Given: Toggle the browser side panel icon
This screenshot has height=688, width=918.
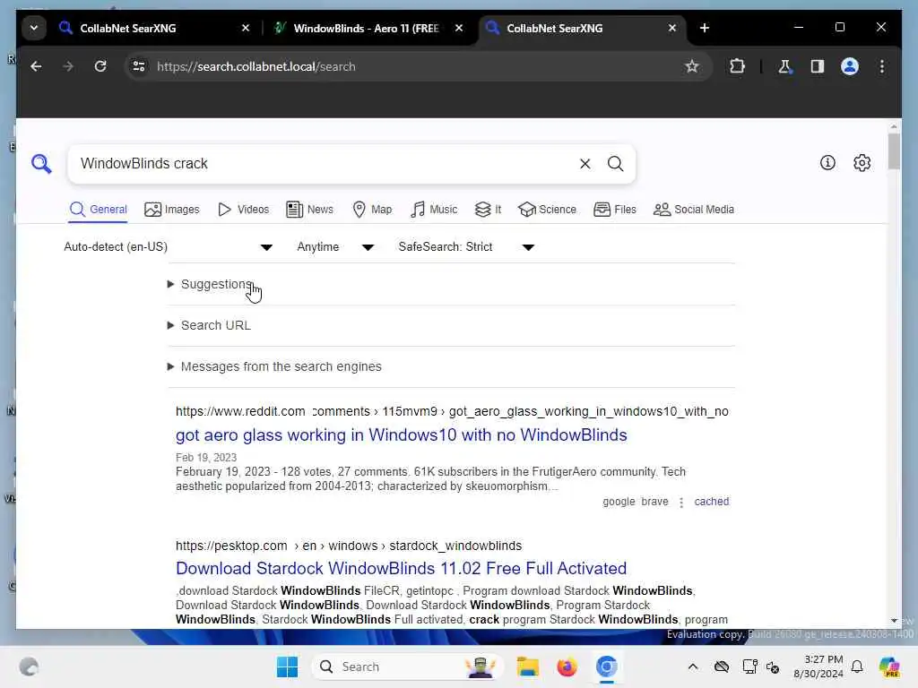Looking at the screenshot, I should tap(818, 66).
